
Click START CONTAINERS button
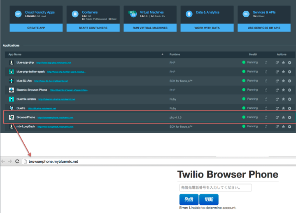[x=93, y=28]
